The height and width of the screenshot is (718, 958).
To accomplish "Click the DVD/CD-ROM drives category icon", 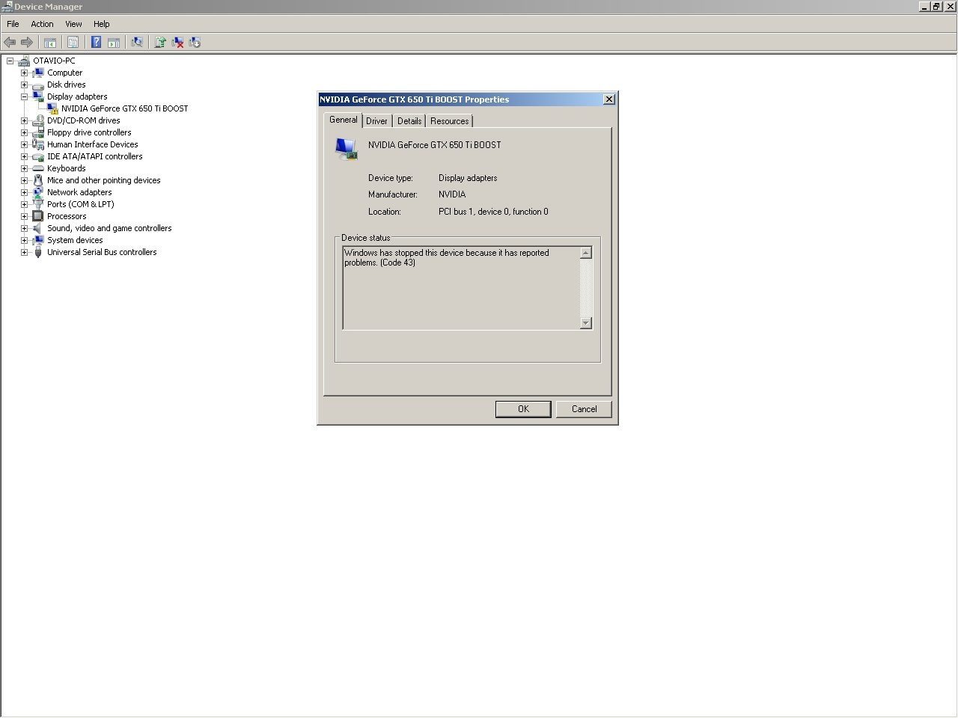I will click(x=38, y=120).
